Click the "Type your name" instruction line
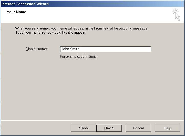This screenshot has height=136, width=185. 50,33
